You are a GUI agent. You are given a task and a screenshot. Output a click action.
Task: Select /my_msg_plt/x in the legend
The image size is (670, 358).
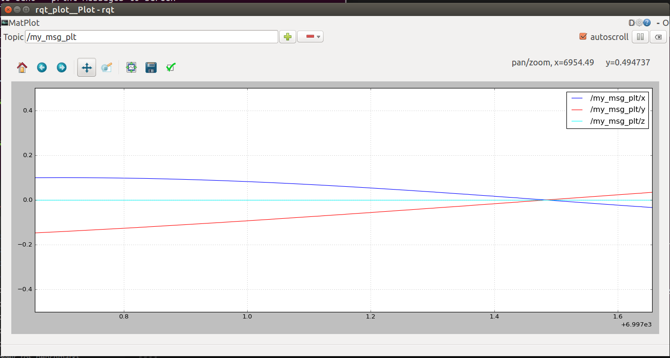coord(618,98)
